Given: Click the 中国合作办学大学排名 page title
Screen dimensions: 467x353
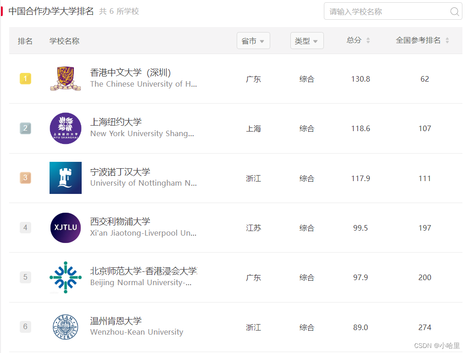Looking at the screenshot, I should pyautogui.click(x=51, y=11).
